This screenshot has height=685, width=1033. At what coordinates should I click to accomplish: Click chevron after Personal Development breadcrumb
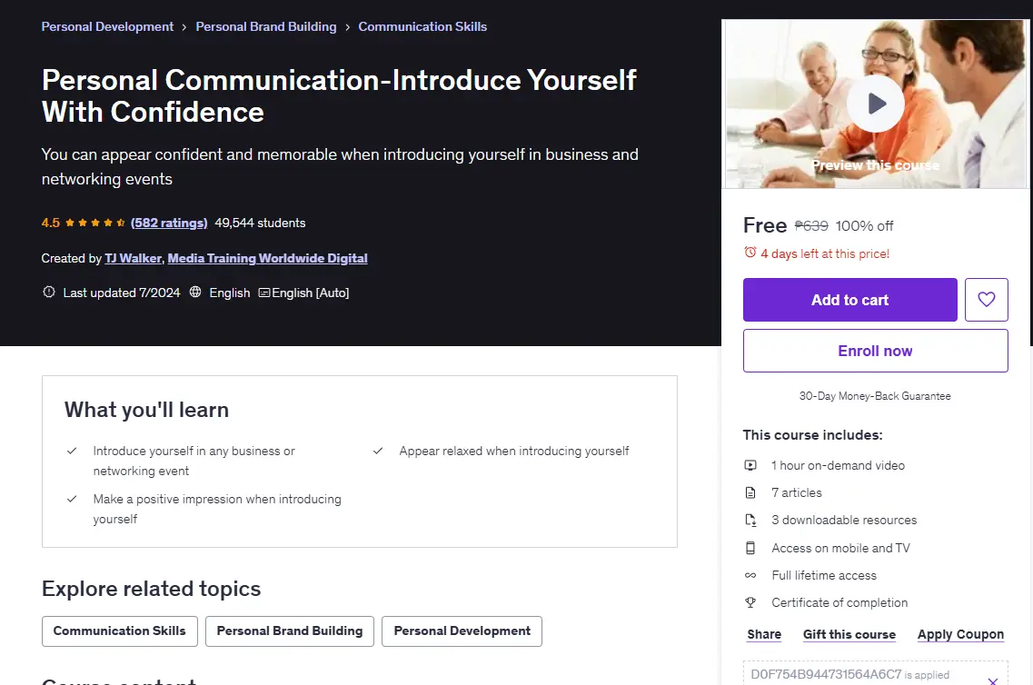[x=184, y=27]
